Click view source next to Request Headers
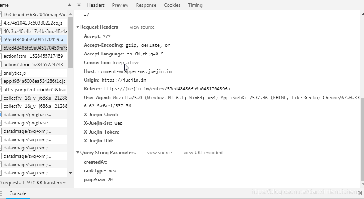Screen dimensions: 364x199 click(x=142, y=27)
